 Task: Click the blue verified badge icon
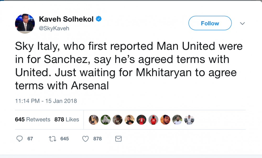(99, 19)
